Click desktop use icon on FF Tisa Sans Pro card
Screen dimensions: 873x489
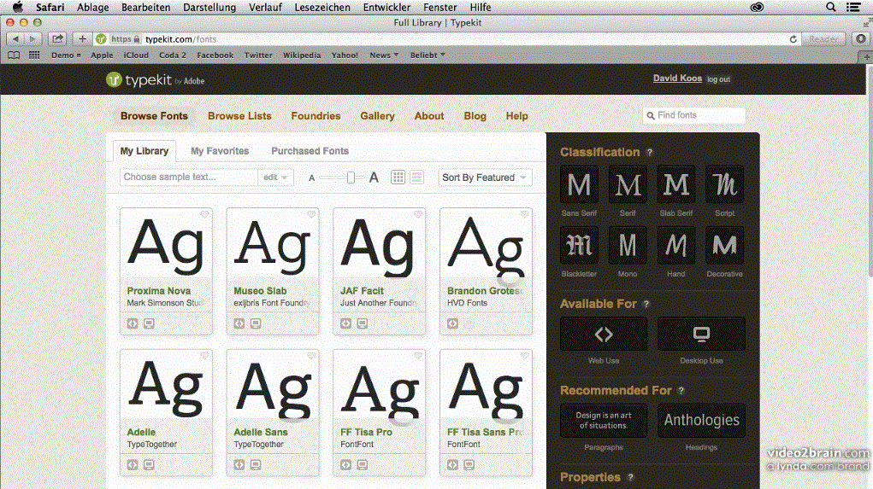pyautogui.click(x=469, y=464)
